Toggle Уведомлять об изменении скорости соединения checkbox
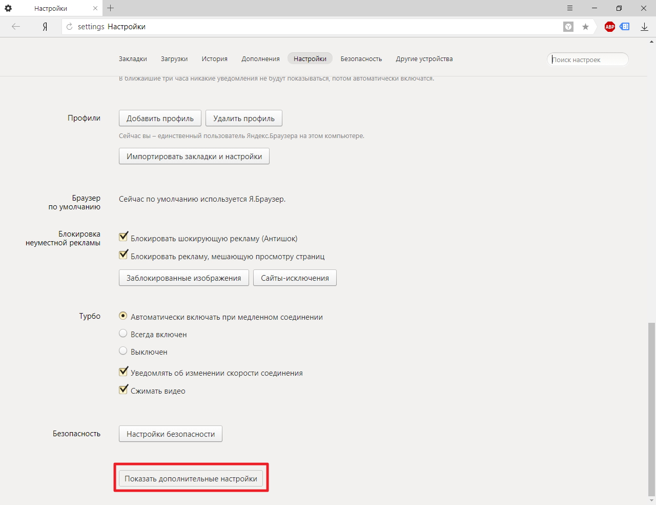Screen dimensions: 656x505 pyautogui.click(x=124, y=372)
